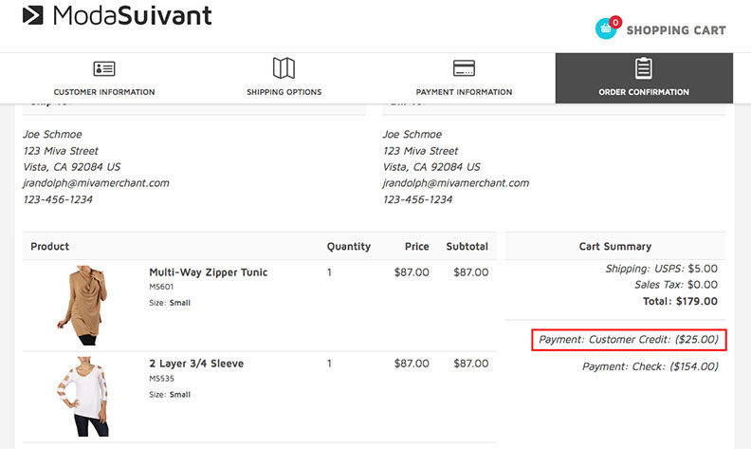
Task: Select product code MS535
Action: coord(161,378)
